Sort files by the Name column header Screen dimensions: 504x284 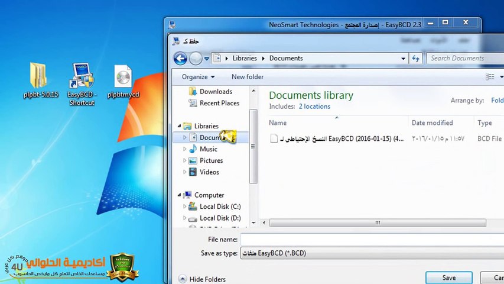click(278, 123)
